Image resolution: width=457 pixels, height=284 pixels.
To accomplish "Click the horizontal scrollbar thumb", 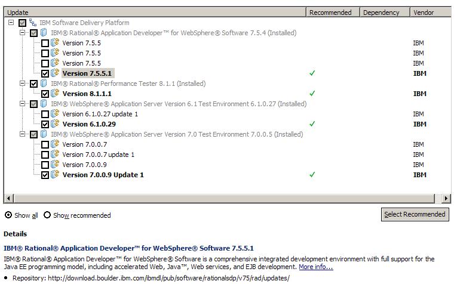I will (225, 199).
